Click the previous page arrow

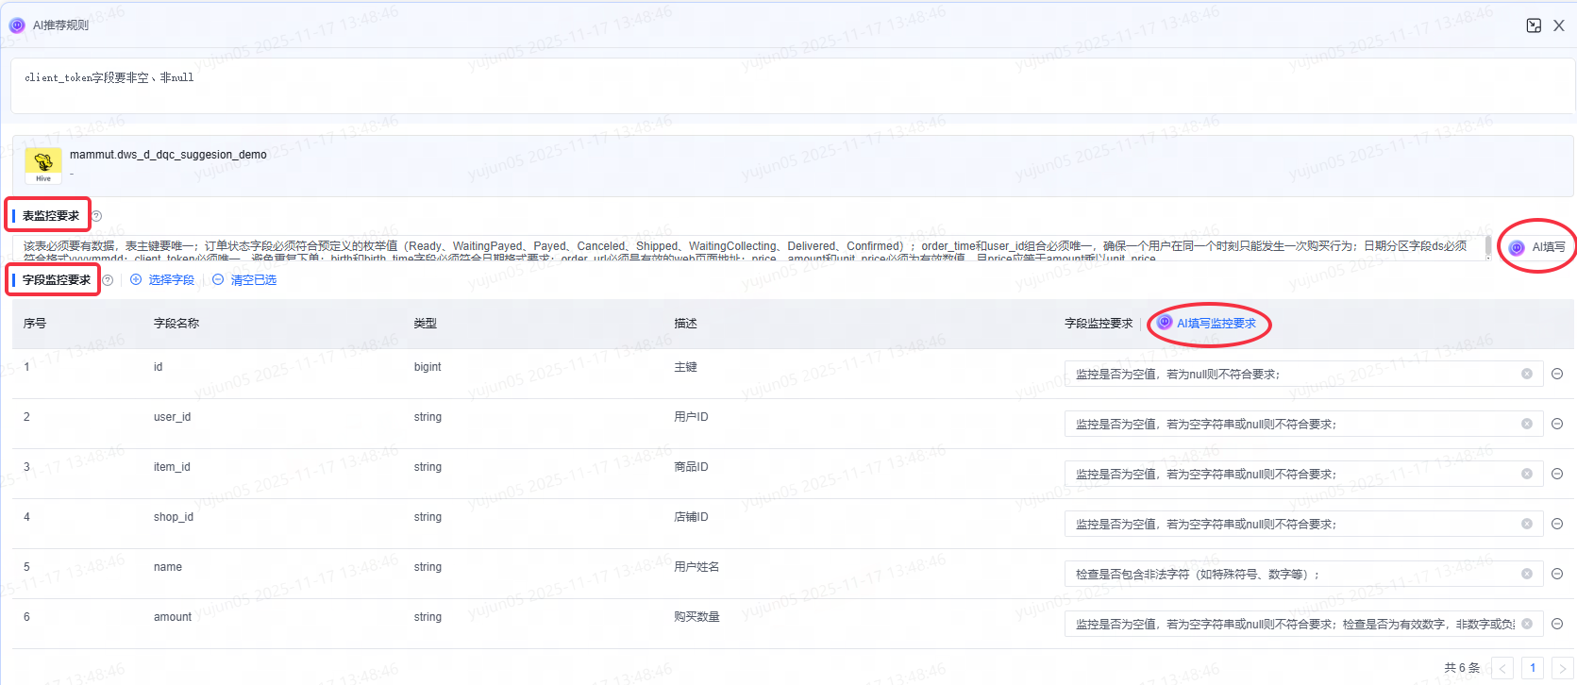coord(1502,668)
